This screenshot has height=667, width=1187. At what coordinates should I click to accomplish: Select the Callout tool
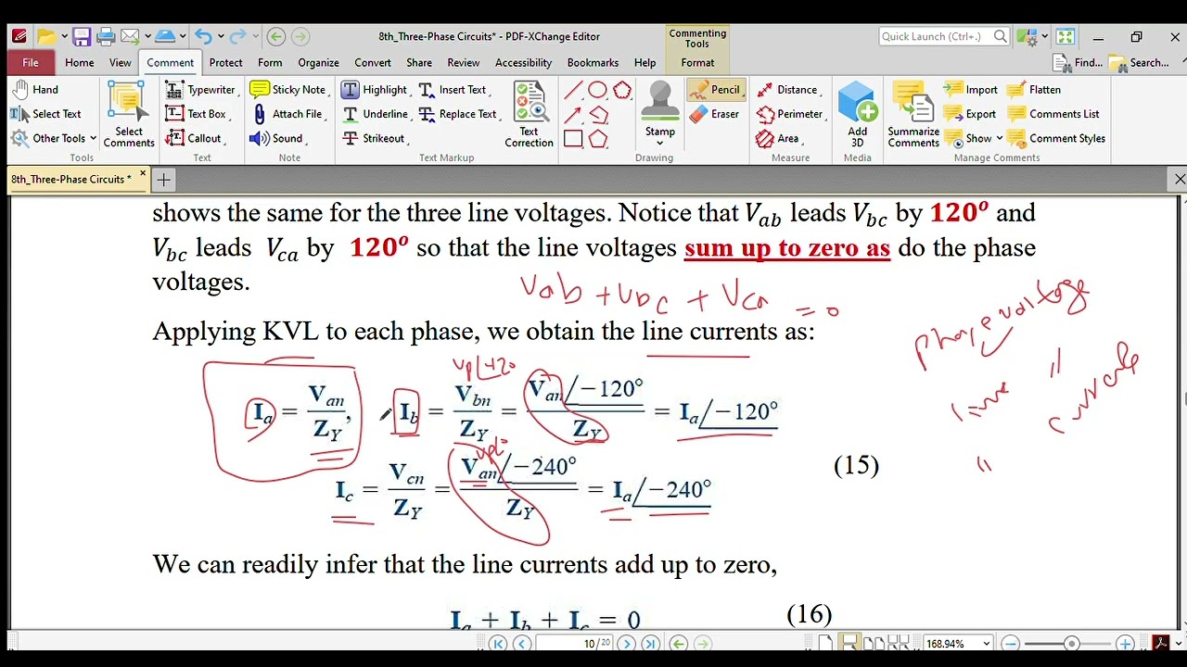tap(195, 138)
